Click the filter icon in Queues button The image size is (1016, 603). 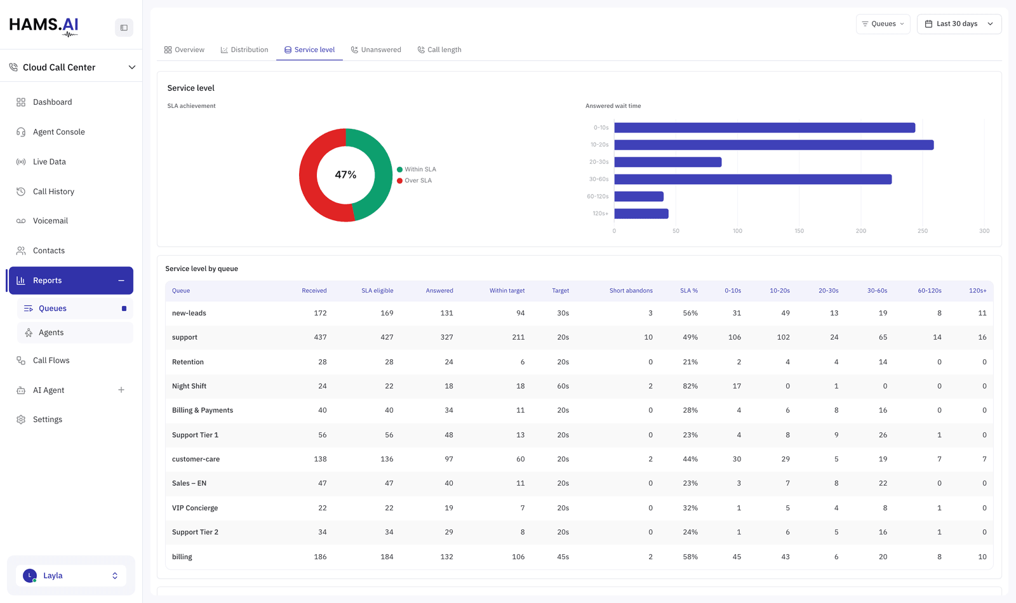[x=865, y=24]
